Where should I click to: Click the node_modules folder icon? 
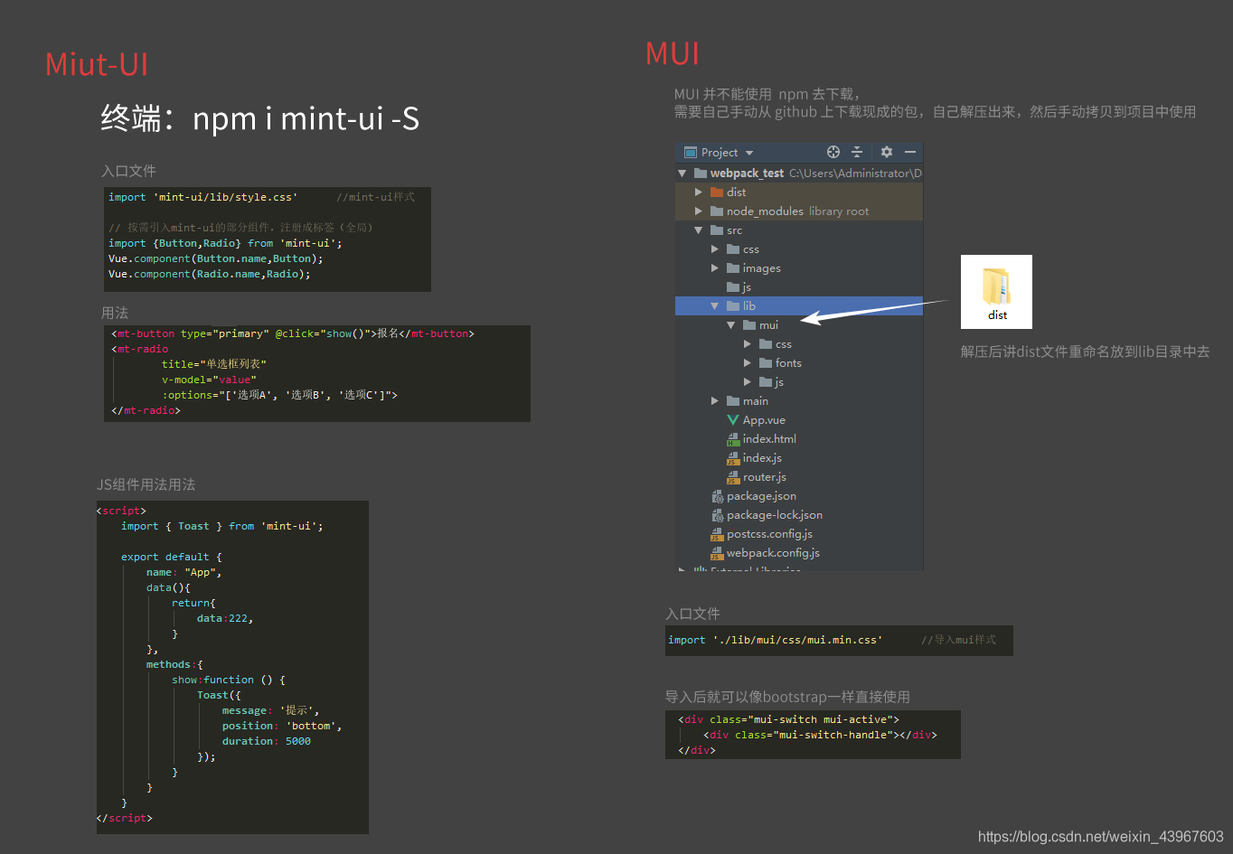(x=717, y=211)
